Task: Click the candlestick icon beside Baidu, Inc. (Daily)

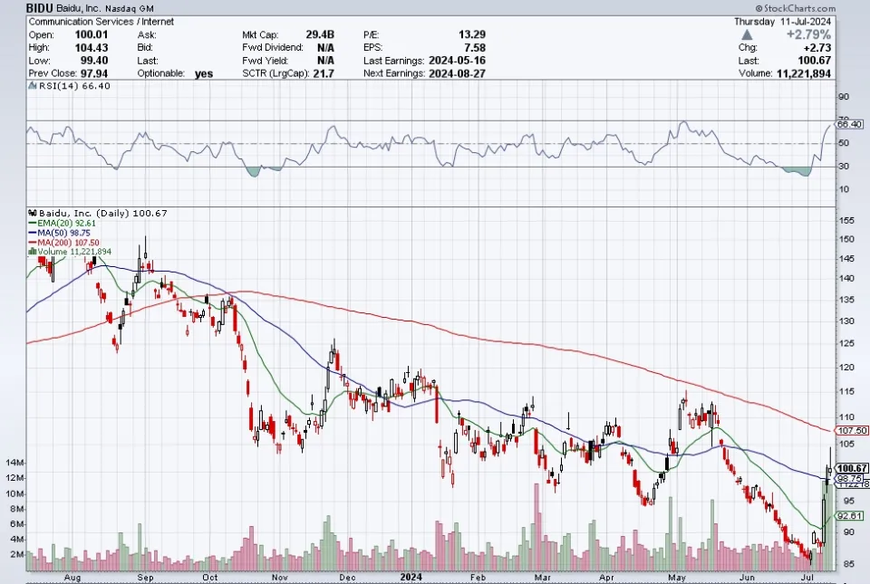Action: pyautogui.click(x=32, y=214)
